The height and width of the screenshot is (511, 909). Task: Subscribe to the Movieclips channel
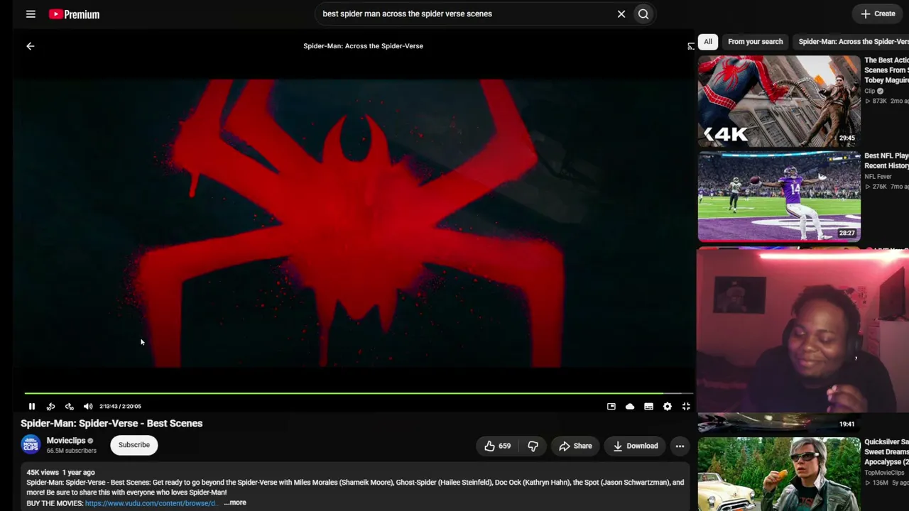point(134,445)
